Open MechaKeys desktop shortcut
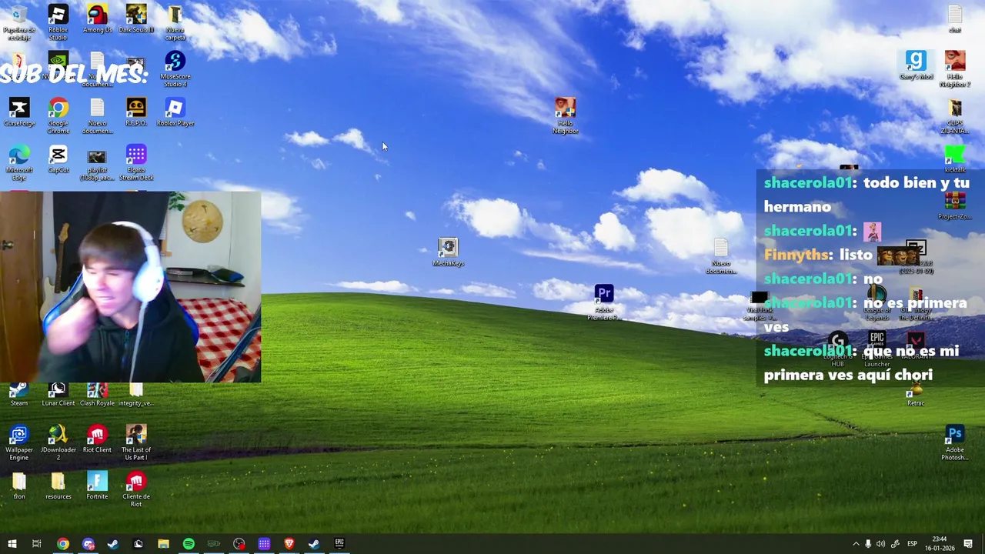Viewport: 985px width, 554px height. [x=448, y=252]
